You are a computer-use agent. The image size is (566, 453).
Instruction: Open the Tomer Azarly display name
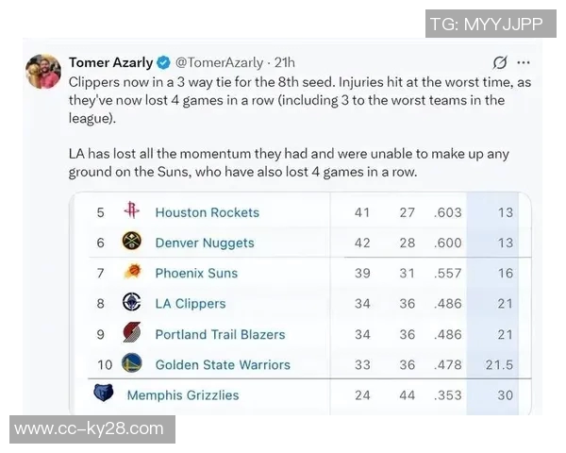[x=110, y=62]
